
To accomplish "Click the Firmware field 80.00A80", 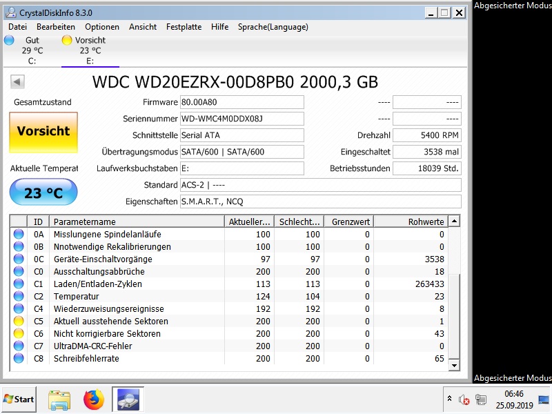I will point(242,102).
